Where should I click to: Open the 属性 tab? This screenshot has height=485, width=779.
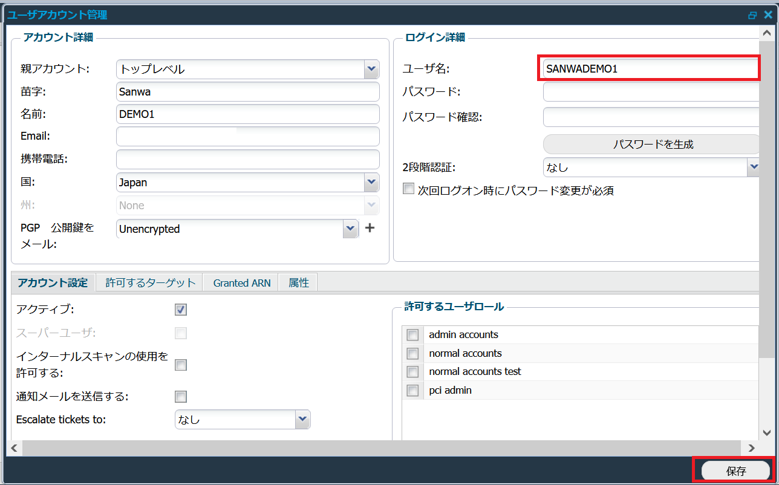pos(299,282)
